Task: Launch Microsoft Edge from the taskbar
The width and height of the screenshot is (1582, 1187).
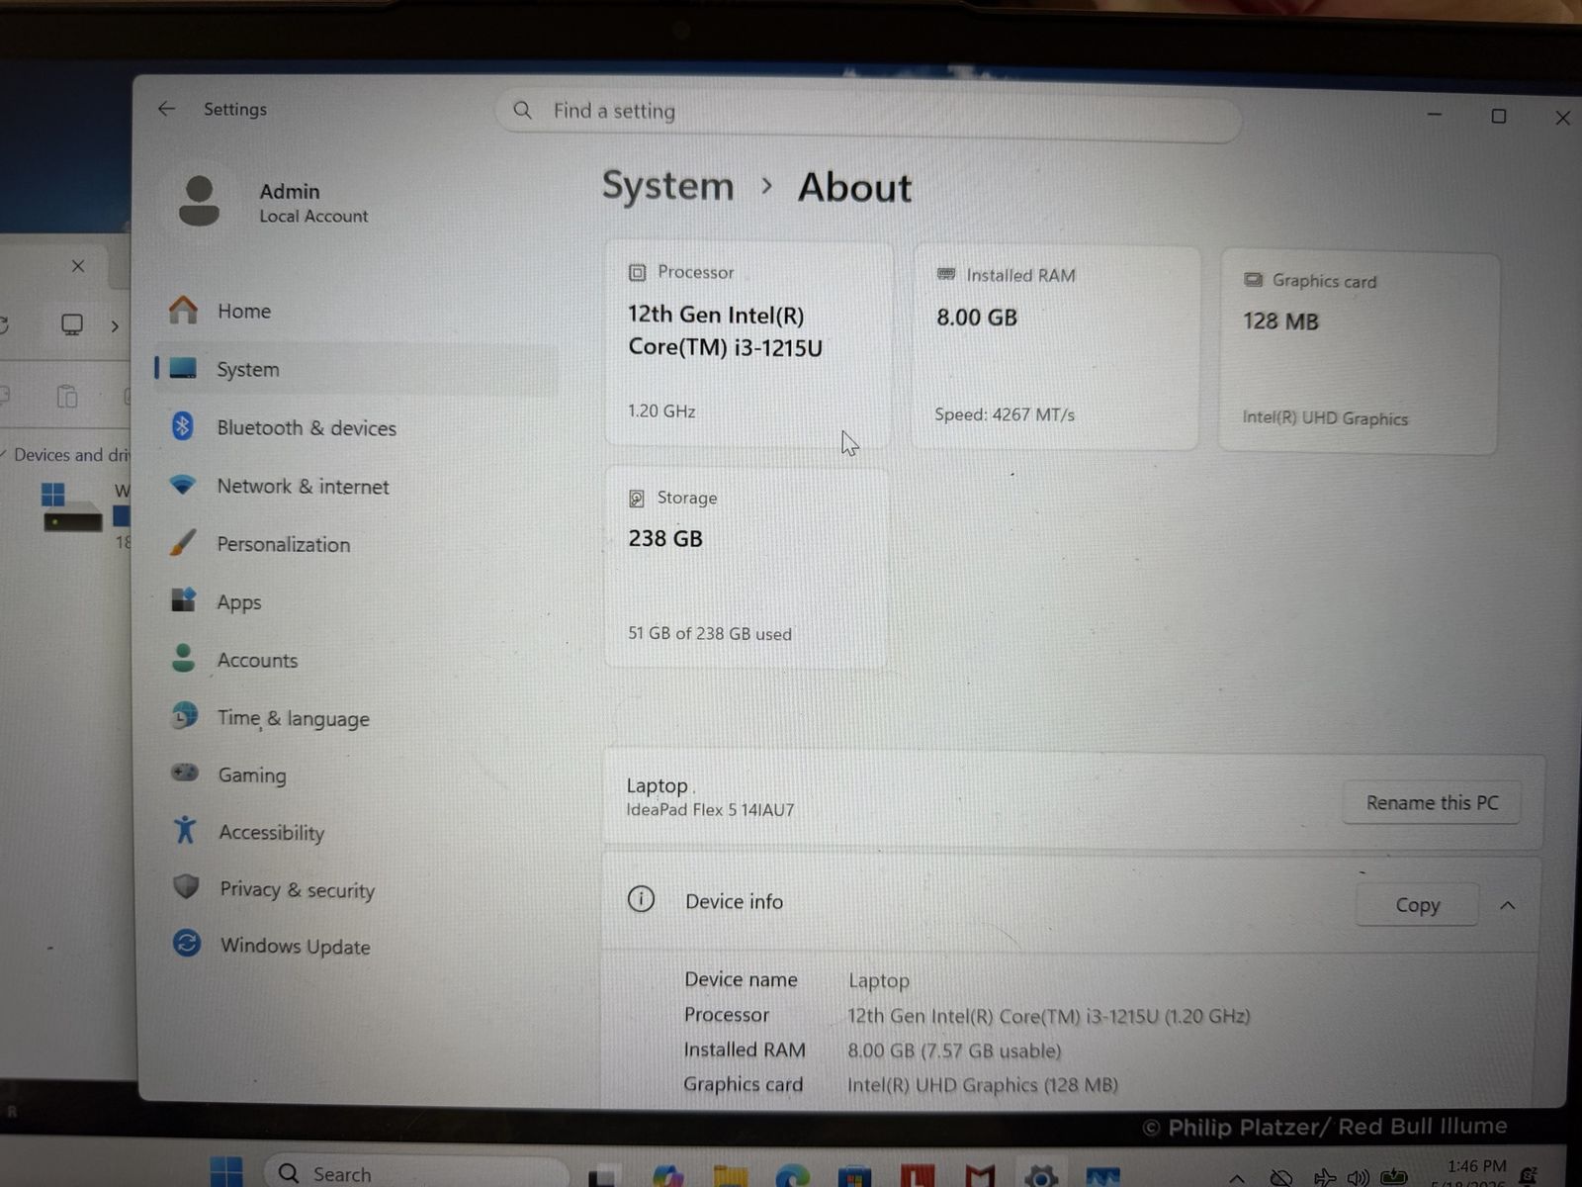Action: [792, 1175]
